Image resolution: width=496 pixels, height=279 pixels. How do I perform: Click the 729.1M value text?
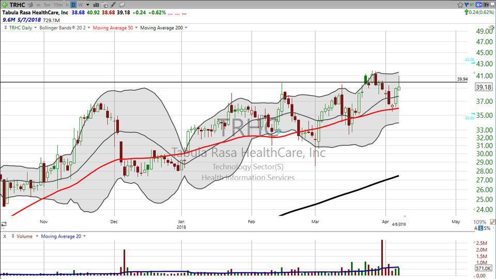coord(51,20)
